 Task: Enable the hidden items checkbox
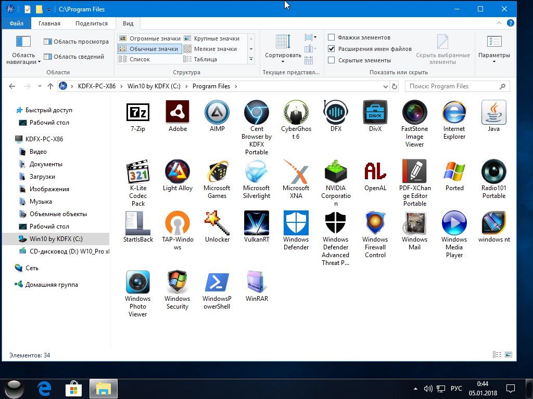point(332,60)
